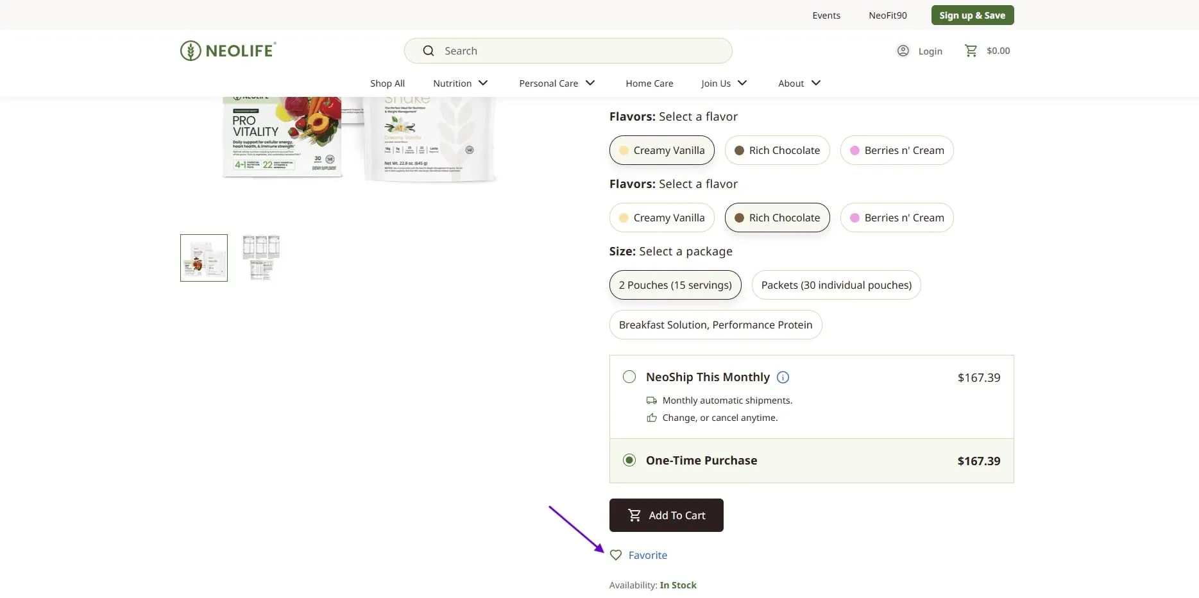Open the Shop All page
This screenshot has height=598, width=1199.
[387, 83]
